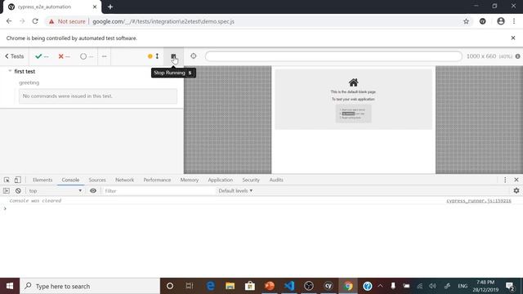Screen dimensions: 523x294
Task: Click the address bar URL
Action: coord(163,21)
